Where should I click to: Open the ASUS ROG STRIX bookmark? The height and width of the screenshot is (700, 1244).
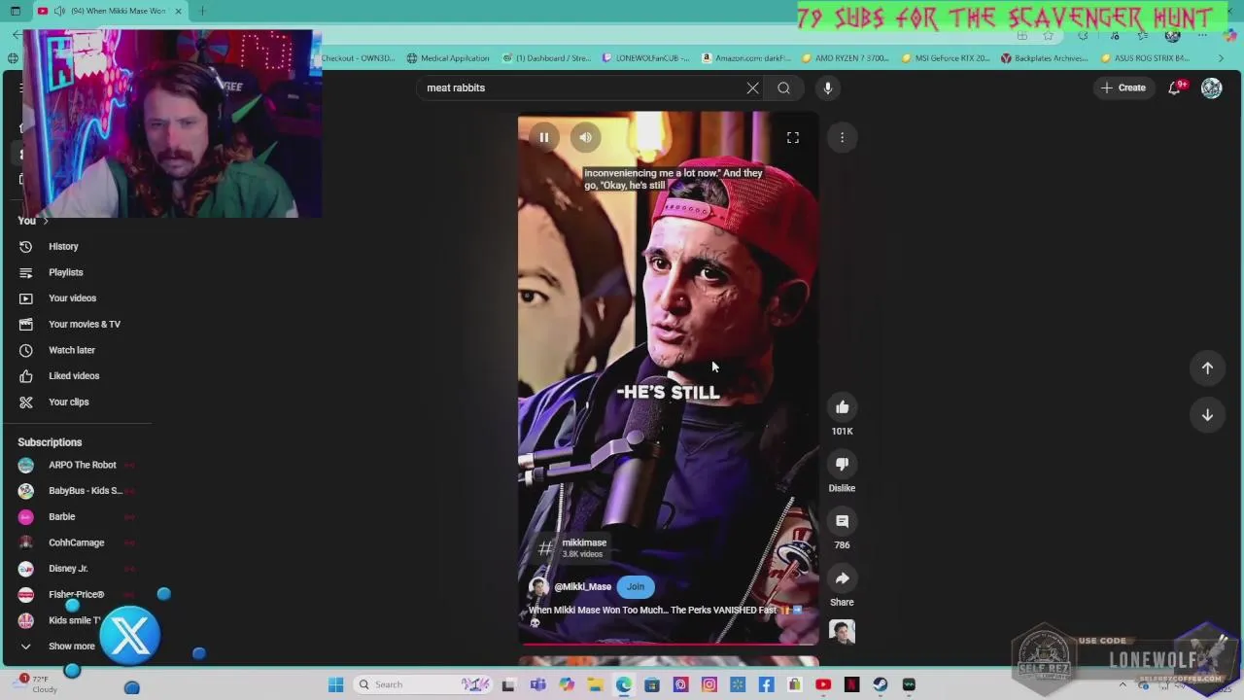(x=1145, y=58)
